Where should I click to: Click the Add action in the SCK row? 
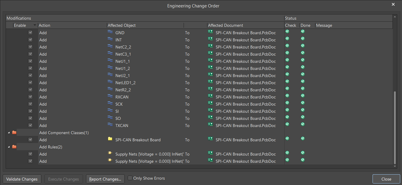(x=43, y=104)
